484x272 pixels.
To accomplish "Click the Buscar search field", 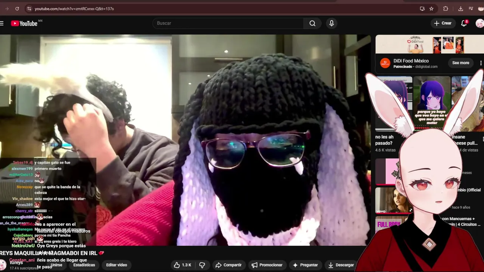I will point(228,23).
